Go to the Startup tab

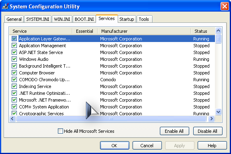click(x=127, y=19)
